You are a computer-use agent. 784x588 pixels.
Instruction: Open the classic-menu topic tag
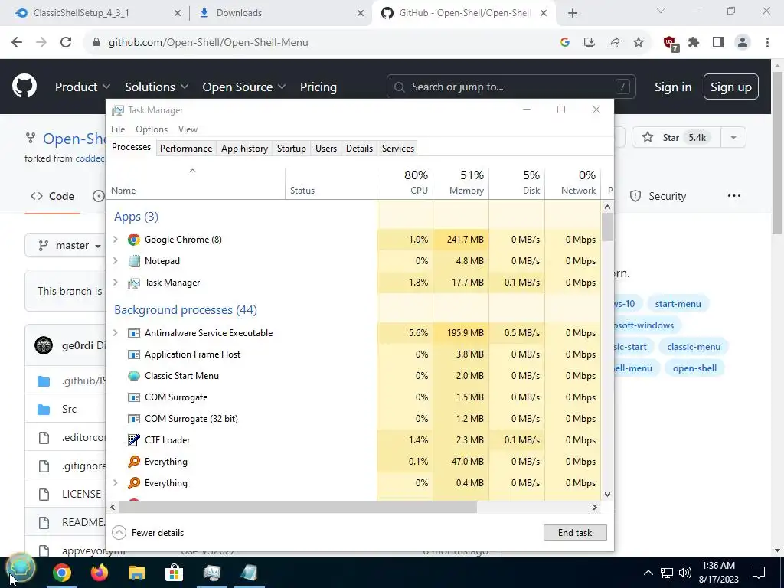coord(694,347)
